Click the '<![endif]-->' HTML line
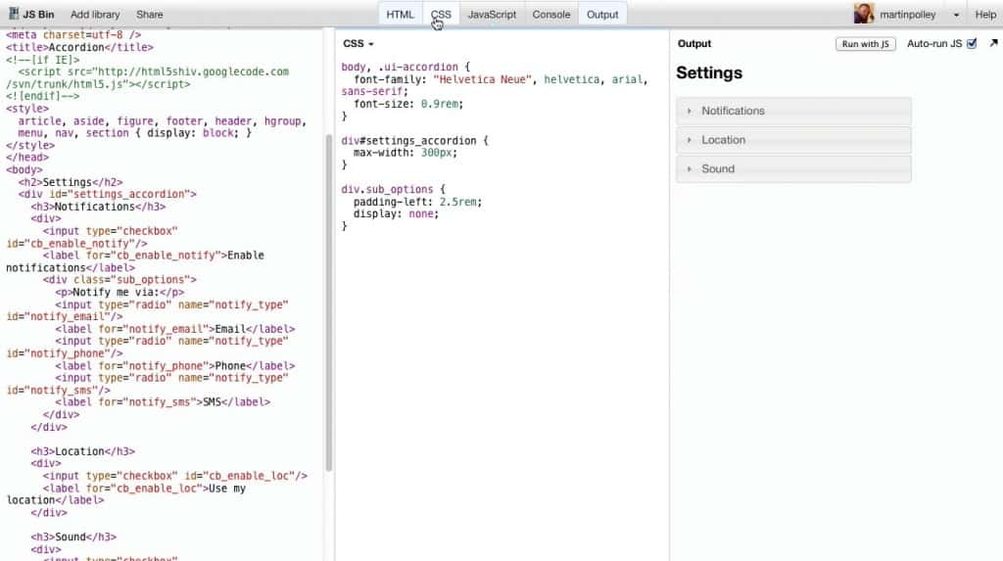 [43, 96]
